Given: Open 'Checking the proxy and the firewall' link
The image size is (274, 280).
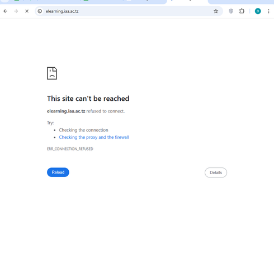Looking at the screenshot, I should tap(94, 137).
